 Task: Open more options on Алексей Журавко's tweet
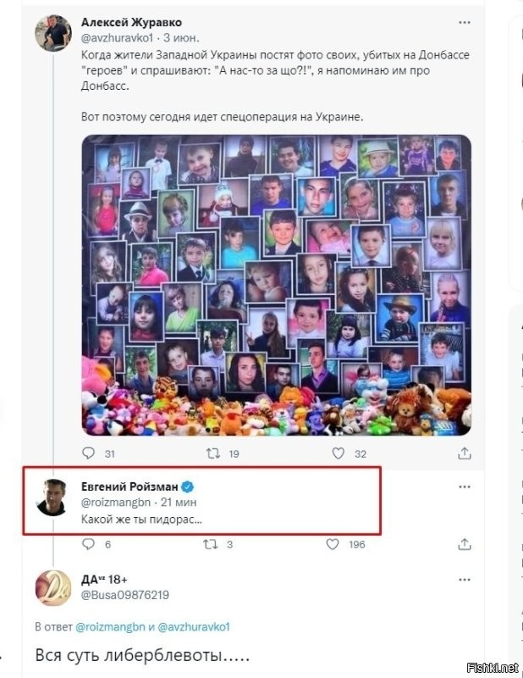pyautogui.click(x=465, y=23)
